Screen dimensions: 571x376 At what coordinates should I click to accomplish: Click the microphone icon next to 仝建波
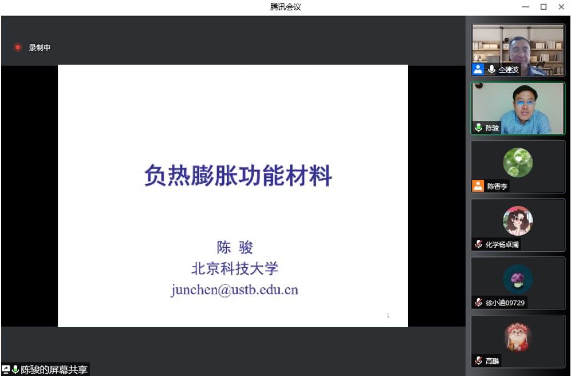[491, 69]
